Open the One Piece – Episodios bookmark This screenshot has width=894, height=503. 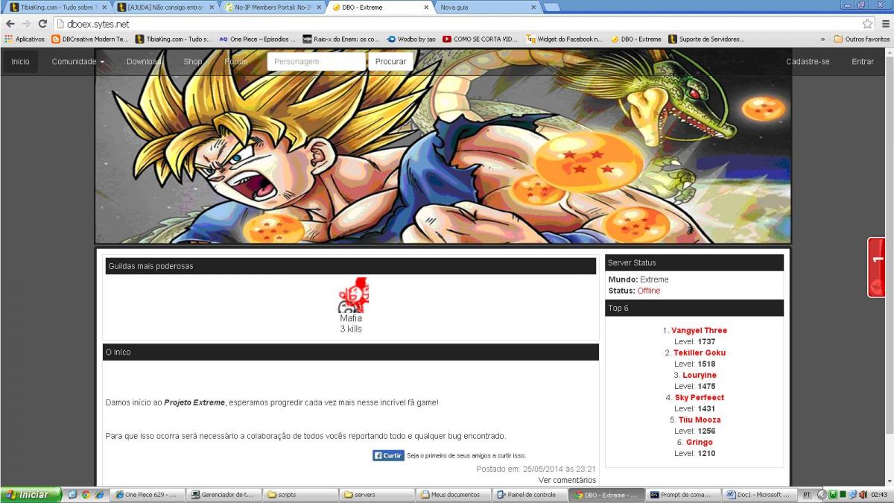coord(257,39)
